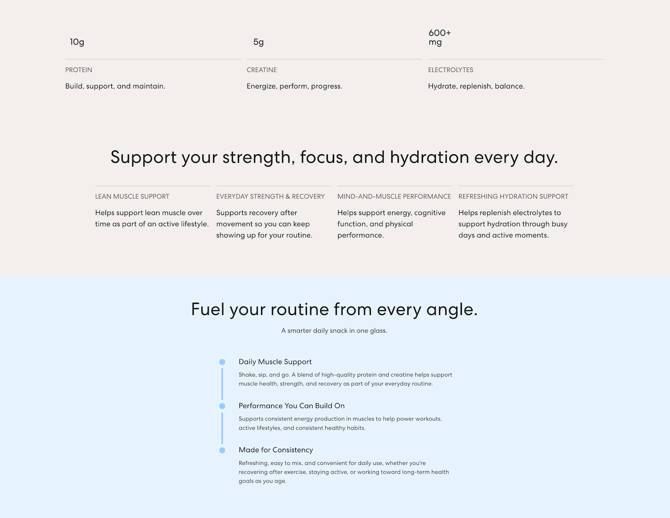Image resolution: width=670 pixels, height=518 pixels.
Task: Click the Fuel your routine headline
Action: [x=335, y=309]
